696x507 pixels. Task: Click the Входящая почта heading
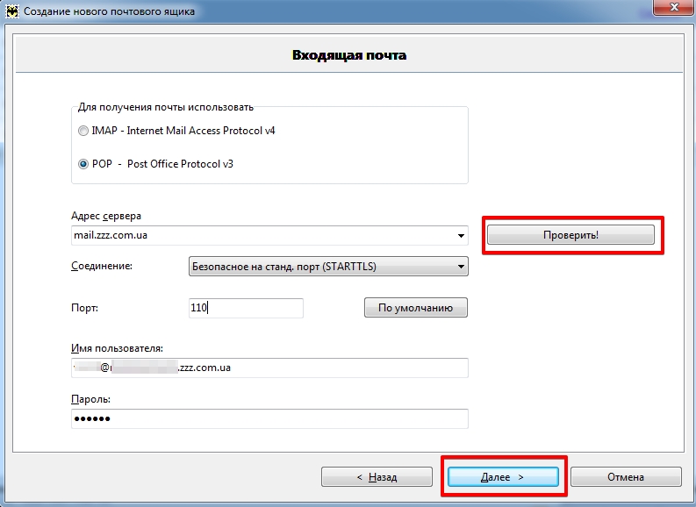tap(349, 55)
